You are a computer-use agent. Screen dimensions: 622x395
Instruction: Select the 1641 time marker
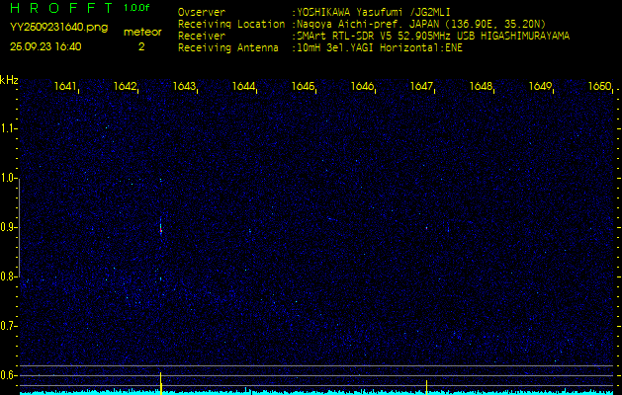coord(66,87)
